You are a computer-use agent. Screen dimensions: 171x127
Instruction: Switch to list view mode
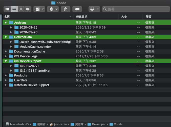14,9
